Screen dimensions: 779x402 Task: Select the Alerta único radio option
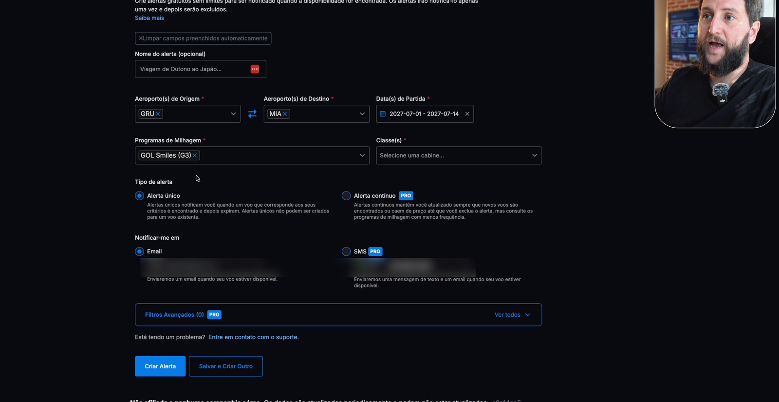(x=140, y=196)
